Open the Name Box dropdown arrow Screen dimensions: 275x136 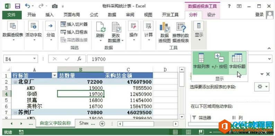point(35,59)
